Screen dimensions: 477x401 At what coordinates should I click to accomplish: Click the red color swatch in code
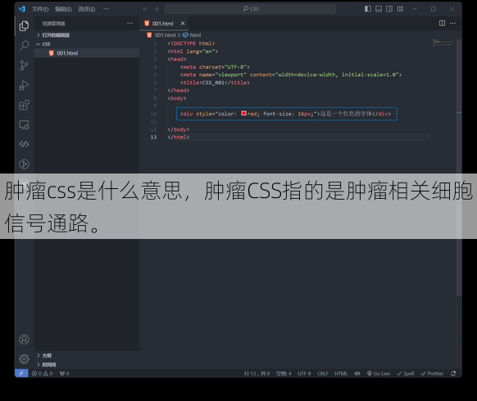tap(243, 113)
